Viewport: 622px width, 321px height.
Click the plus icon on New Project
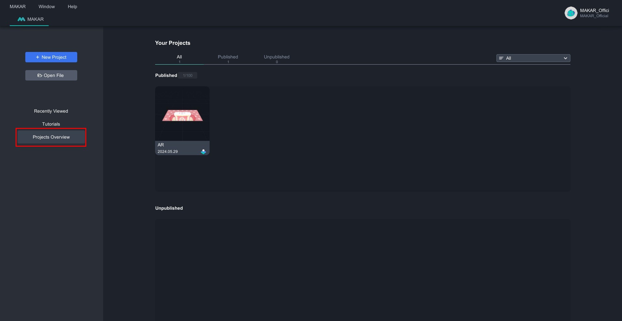pos(38,57)
